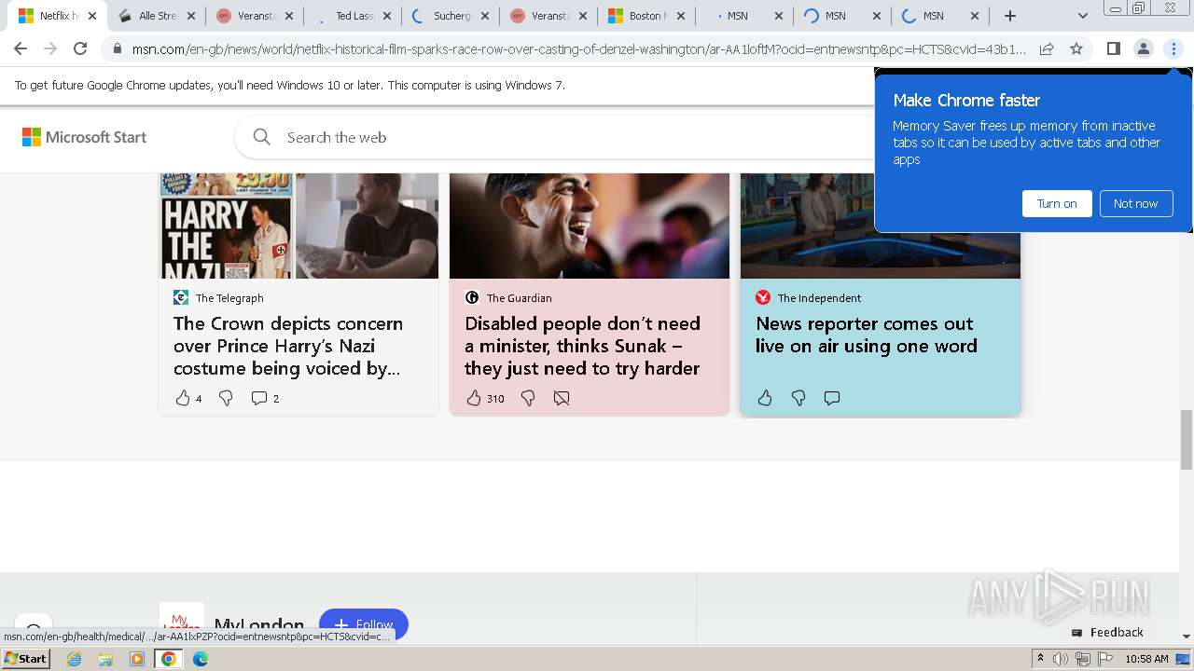Turn on Memory Saver
Viewport: 1194px width, 671px height.
coord(1057,203)
